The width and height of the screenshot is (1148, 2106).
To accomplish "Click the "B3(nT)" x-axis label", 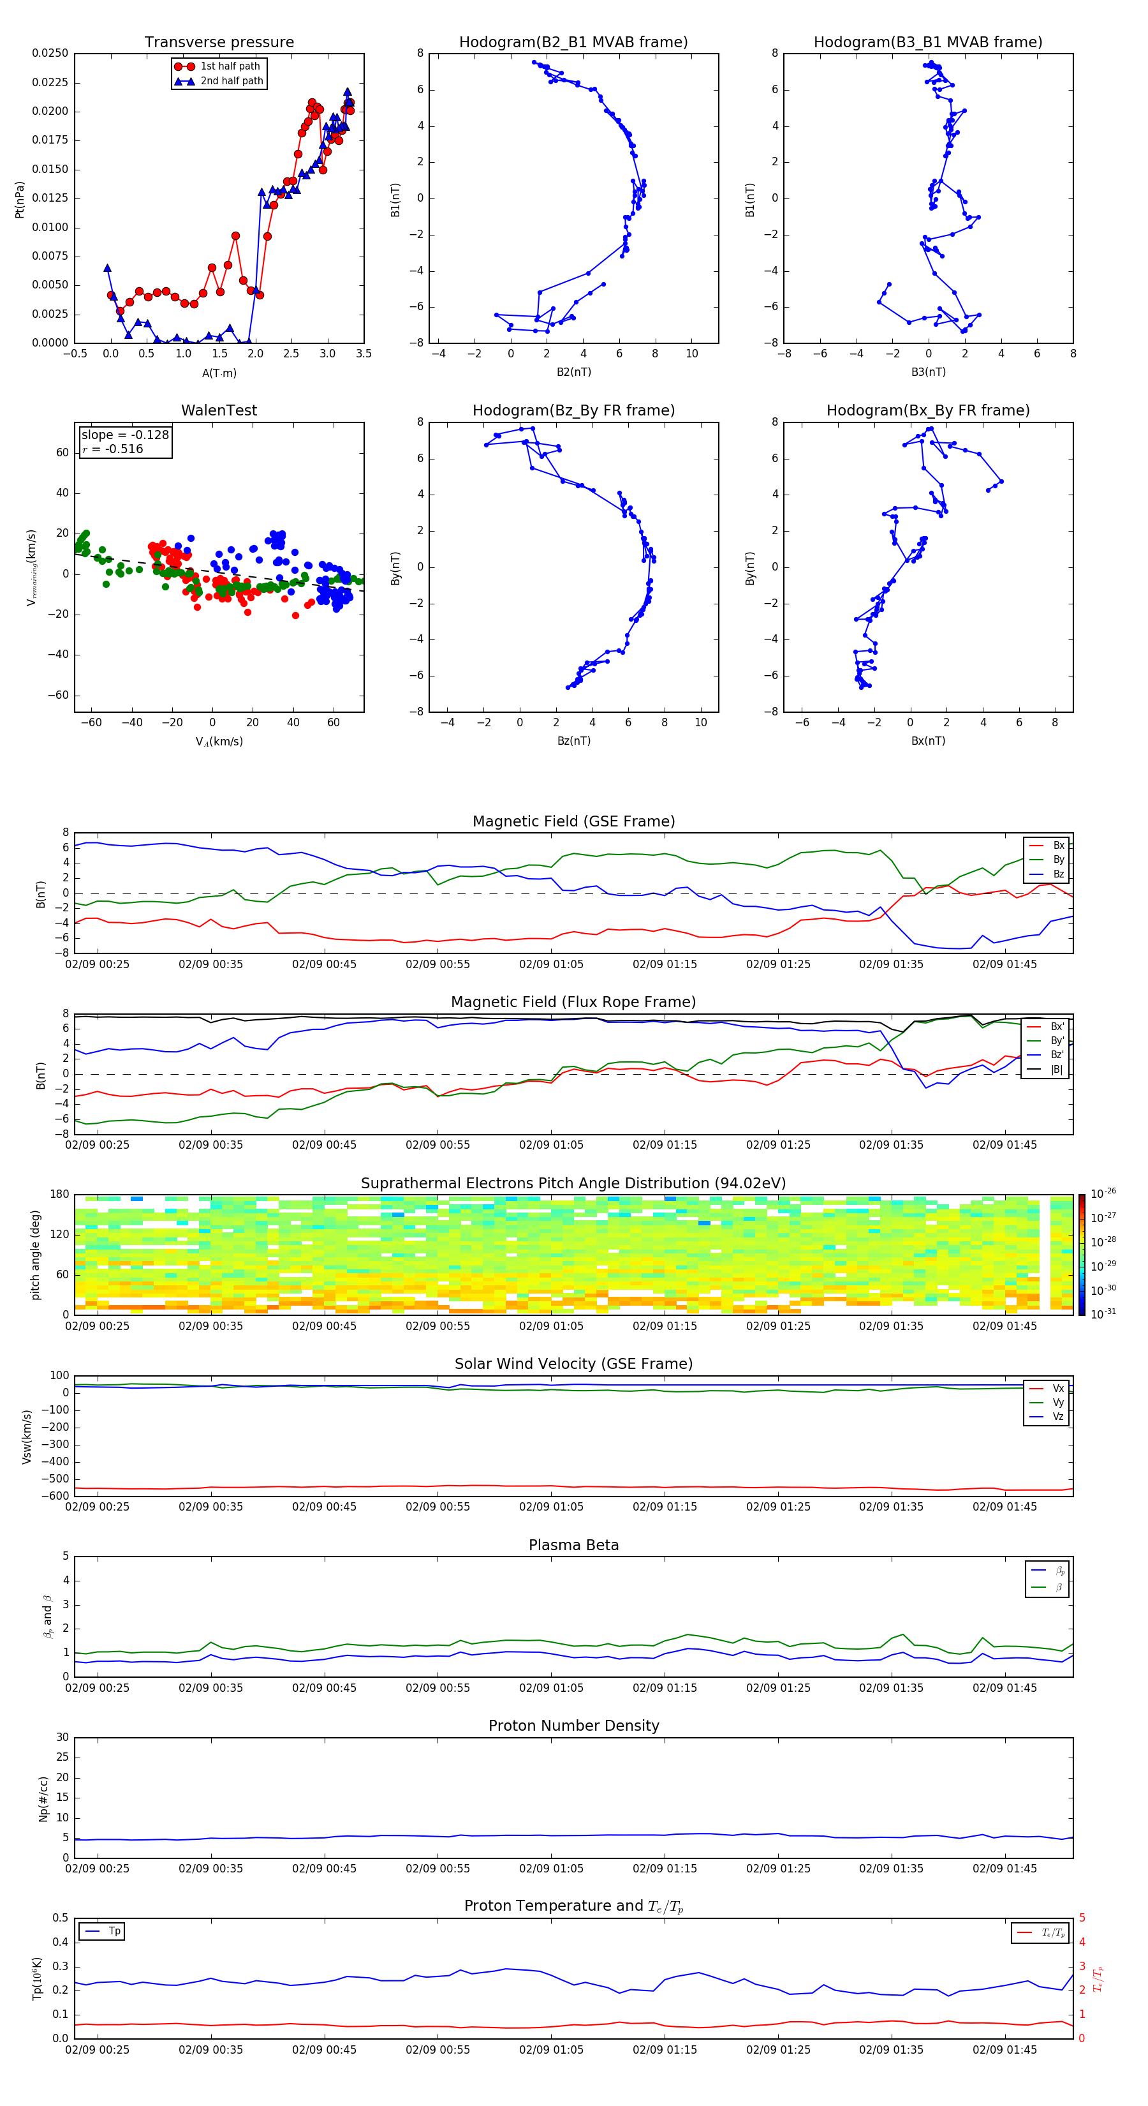I will coord(928,372).
